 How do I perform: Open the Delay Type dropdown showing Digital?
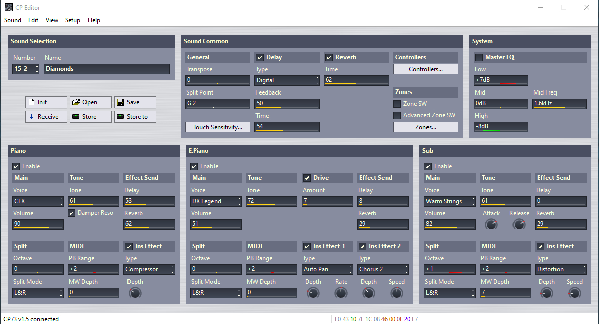(287, 80)
